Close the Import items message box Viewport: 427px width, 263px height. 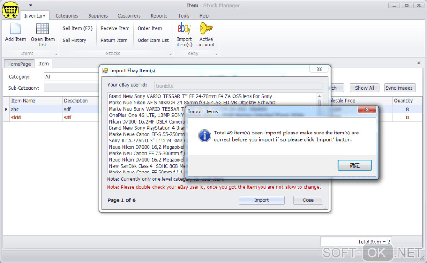pyautogui.click(x=367, y=110)
